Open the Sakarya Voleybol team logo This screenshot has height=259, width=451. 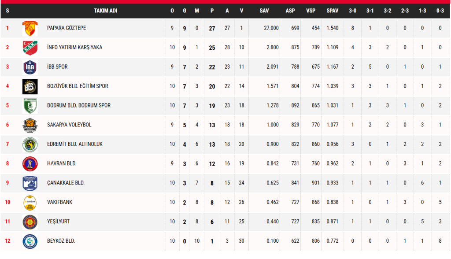pos(30,125)
